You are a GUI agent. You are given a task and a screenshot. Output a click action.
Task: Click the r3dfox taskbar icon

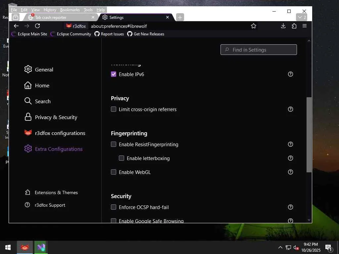coord(25,247)
